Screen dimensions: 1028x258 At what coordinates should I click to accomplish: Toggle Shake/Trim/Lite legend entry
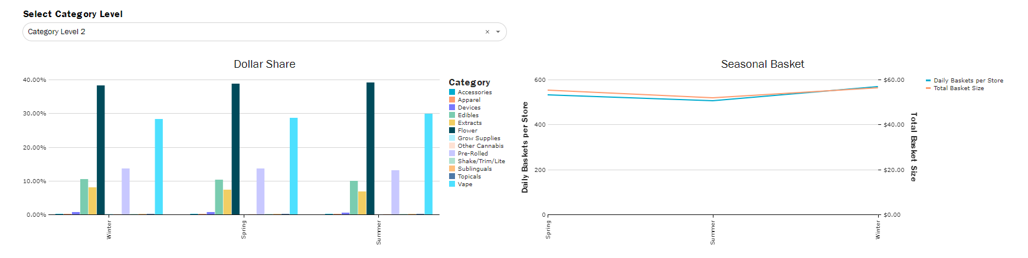click(x=481, y=161)
